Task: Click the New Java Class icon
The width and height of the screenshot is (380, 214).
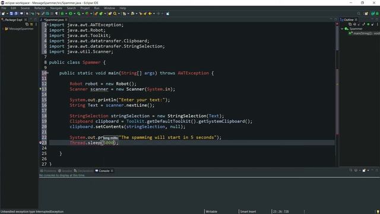Action: [x=101, y=14]
